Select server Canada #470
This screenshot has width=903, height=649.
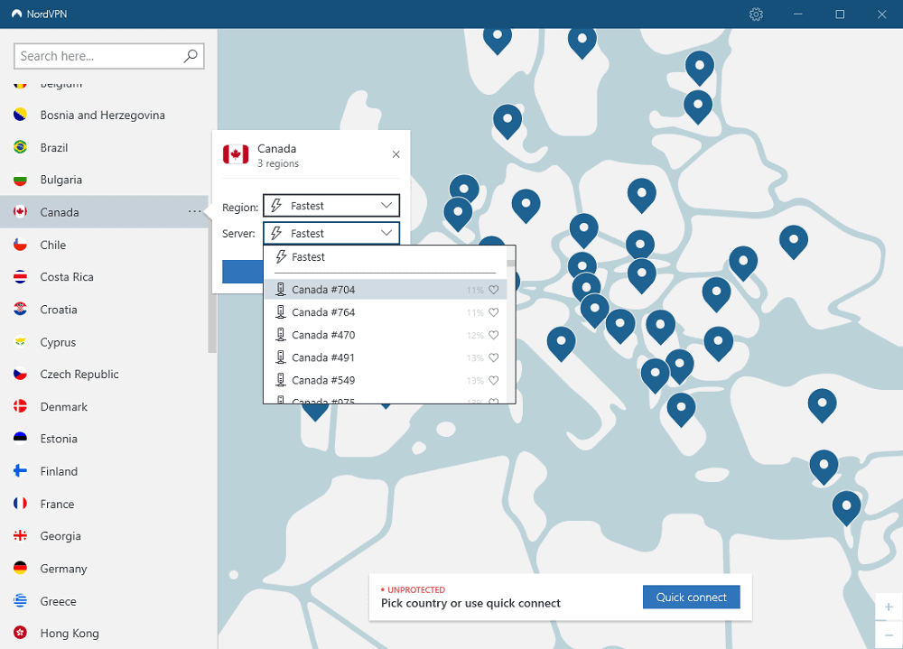(385, 335)
